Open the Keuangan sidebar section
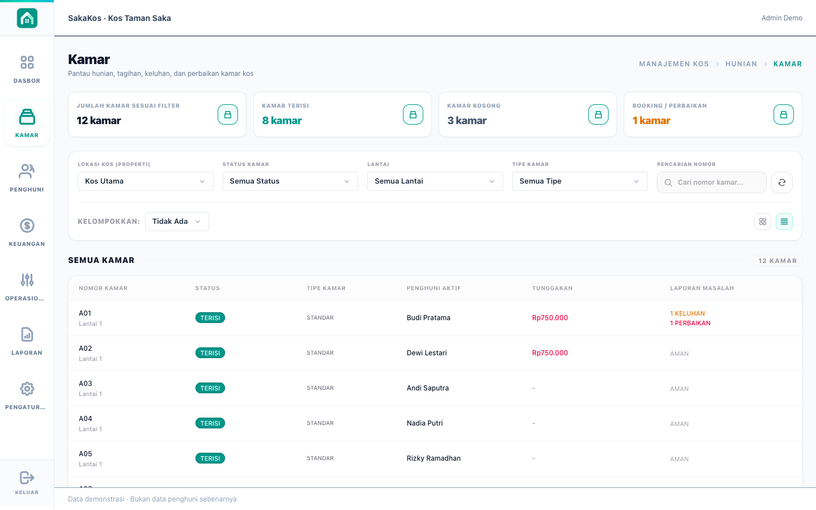Viewport: 816px width, 510px height. point(27,232)
